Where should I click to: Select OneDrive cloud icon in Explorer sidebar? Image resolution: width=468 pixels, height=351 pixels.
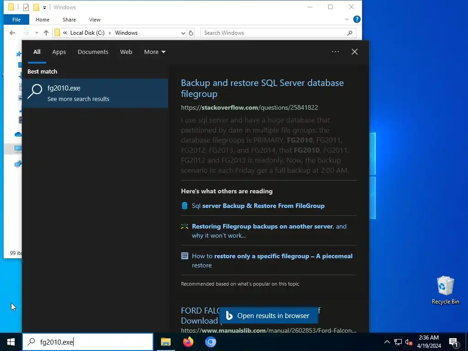(18, 134)
